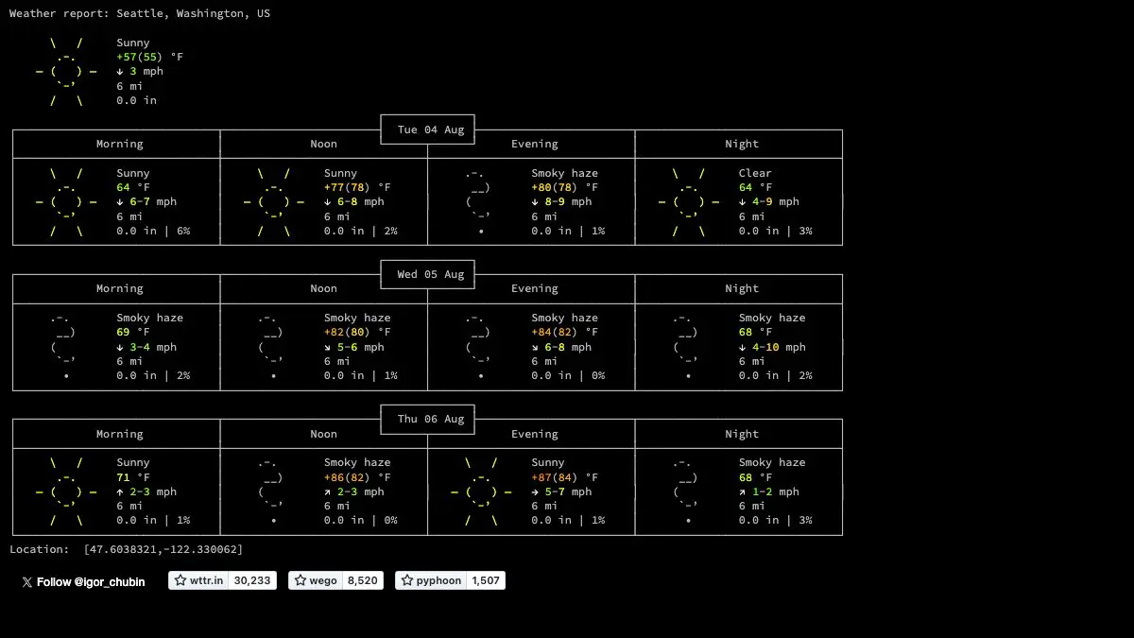Click the Wed 05 Aug Night haze icon
The width and height of the screenshot is (1134, 638).
pos(686,347)
